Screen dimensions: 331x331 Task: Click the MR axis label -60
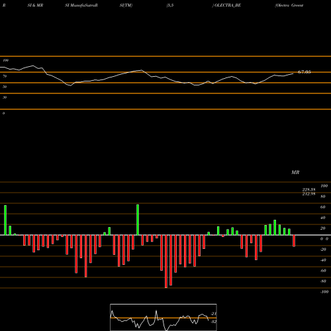pos(323,271)
